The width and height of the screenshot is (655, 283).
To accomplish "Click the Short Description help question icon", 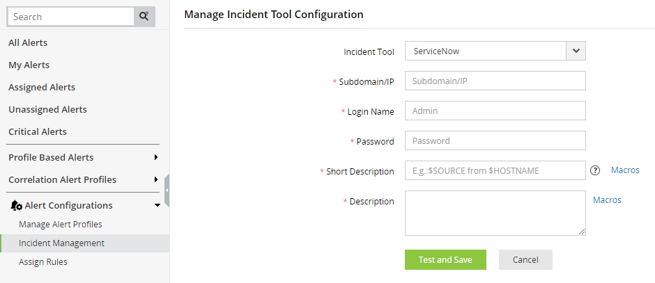I will click(595, 170).
